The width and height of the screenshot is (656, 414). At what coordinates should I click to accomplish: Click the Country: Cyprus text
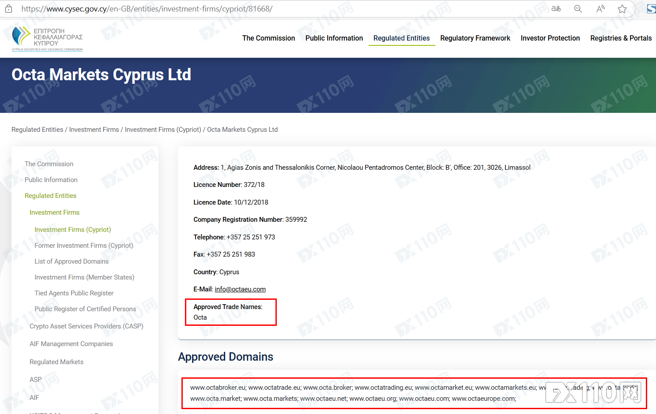click(x=216, y=272)
